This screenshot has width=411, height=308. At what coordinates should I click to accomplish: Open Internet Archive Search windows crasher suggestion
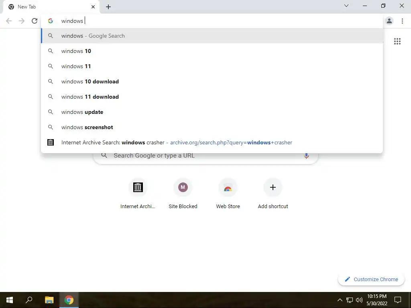(212, 142)
